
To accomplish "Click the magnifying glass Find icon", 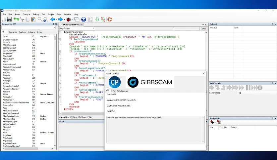I will 40,20.
